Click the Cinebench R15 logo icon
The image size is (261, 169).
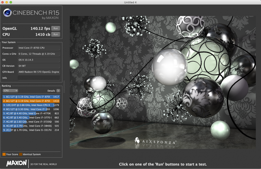[7, 13]
